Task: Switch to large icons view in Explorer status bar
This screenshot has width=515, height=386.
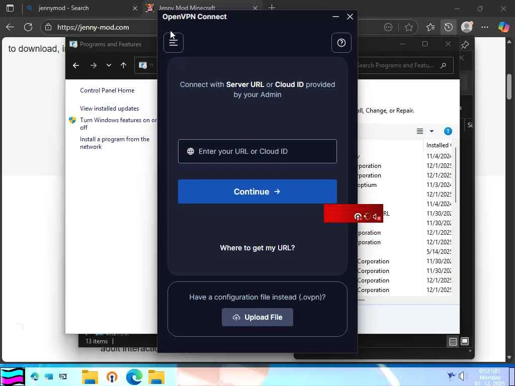Action: (465, 341)
